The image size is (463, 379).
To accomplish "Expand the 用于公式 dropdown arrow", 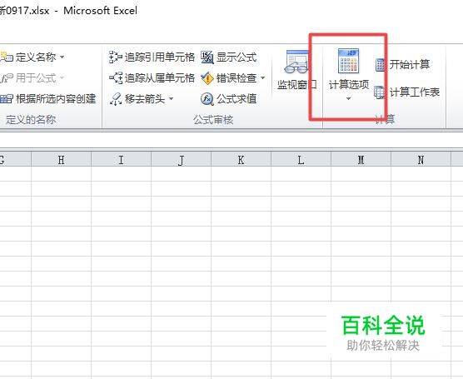I will [x=62, y=78].
